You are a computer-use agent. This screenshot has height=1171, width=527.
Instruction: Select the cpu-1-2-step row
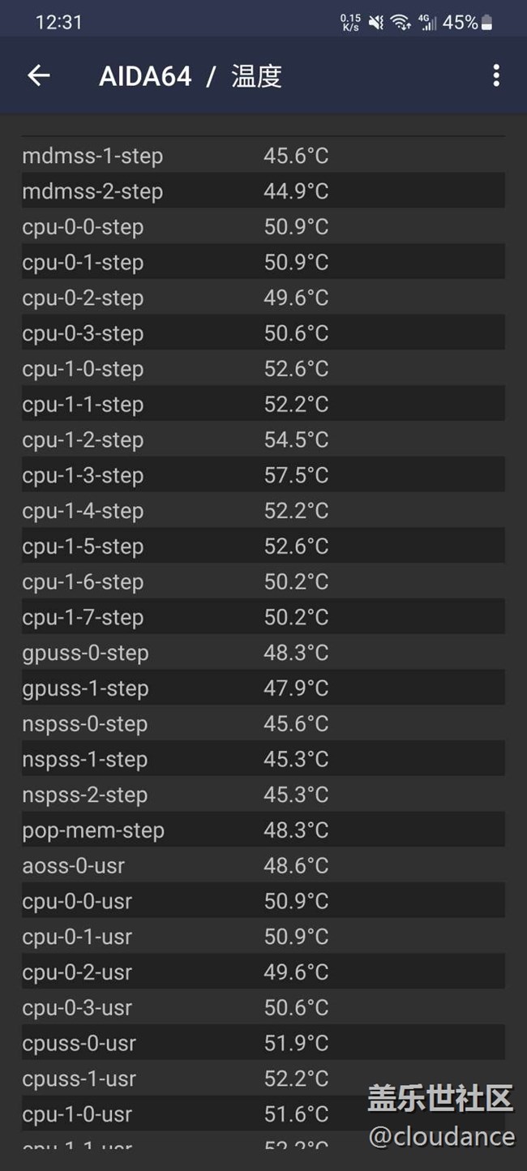263,440
